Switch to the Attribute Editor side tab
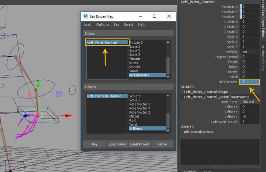 pos(263,57)
